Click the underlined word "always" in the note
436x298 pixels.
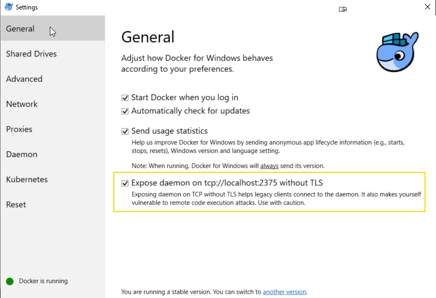pyautogui.click(x=269, y=166)
